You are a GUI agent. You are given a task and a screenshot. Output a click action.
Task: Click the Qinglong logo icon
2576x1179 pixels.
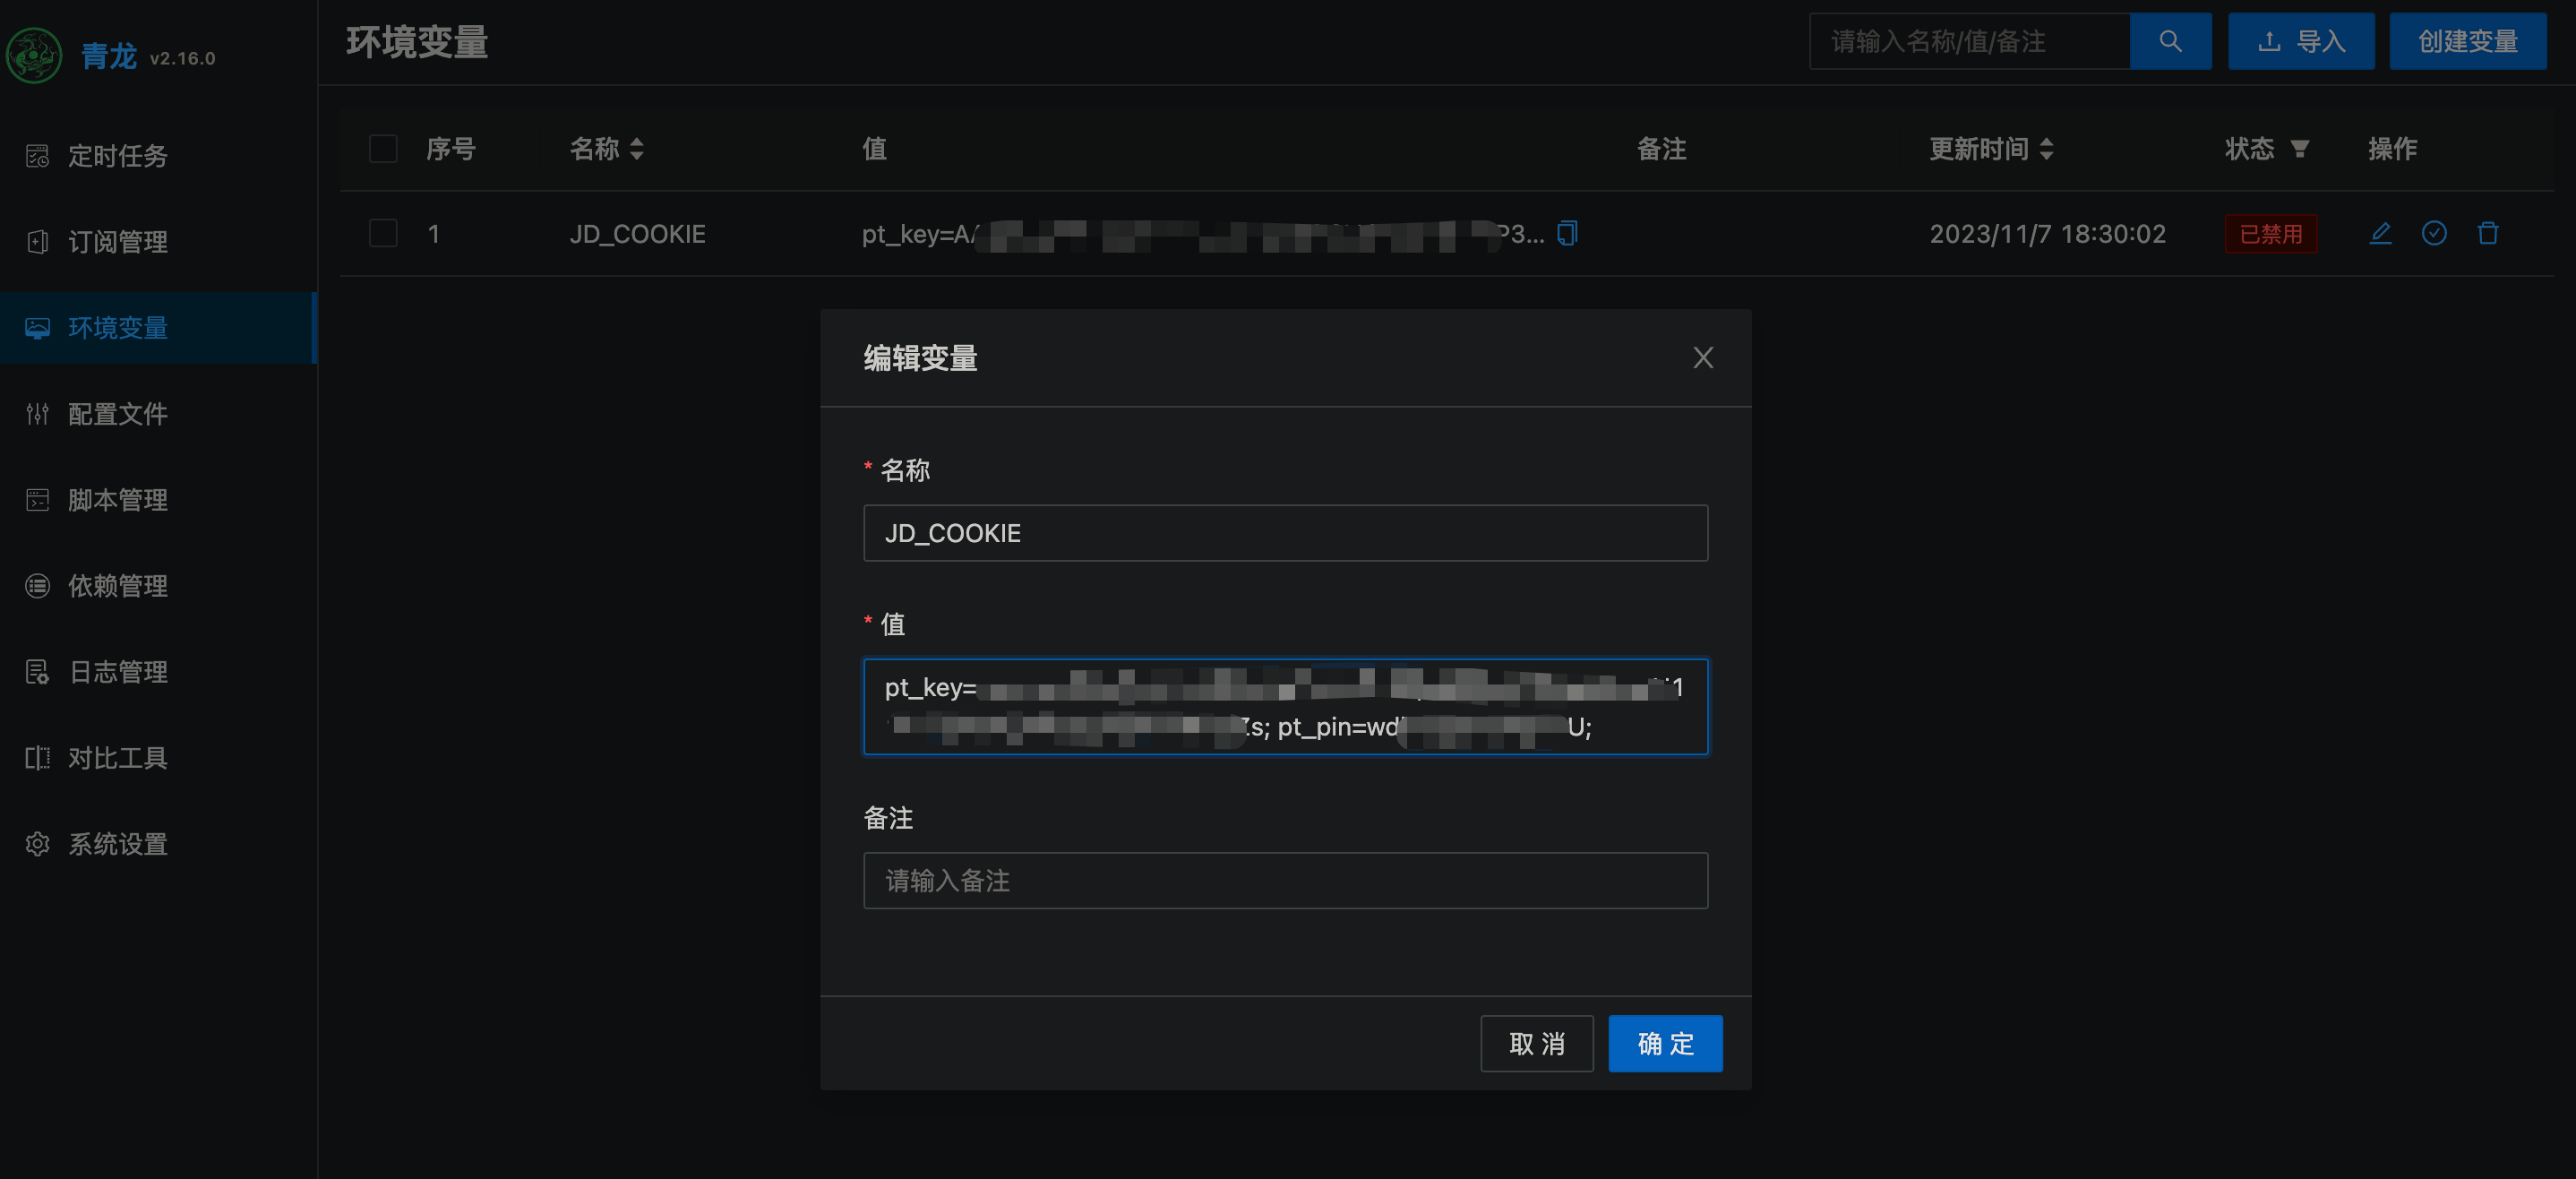click(34, 56)
